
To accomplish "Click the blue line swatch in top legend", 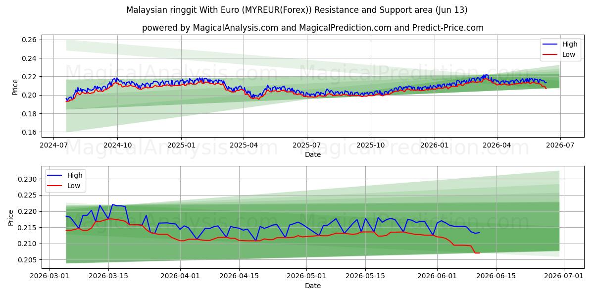I will coord(550,45).
